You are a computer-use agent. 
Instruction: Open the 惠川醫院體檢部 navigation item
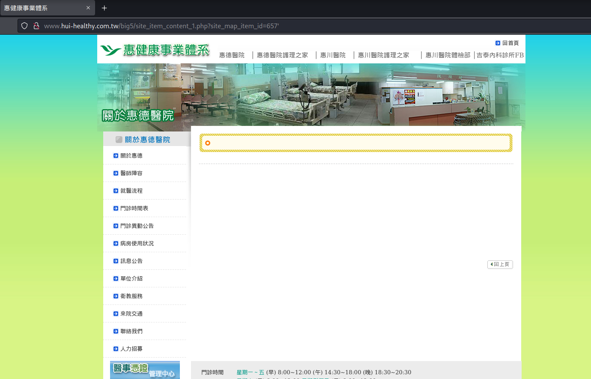[448, 55]
